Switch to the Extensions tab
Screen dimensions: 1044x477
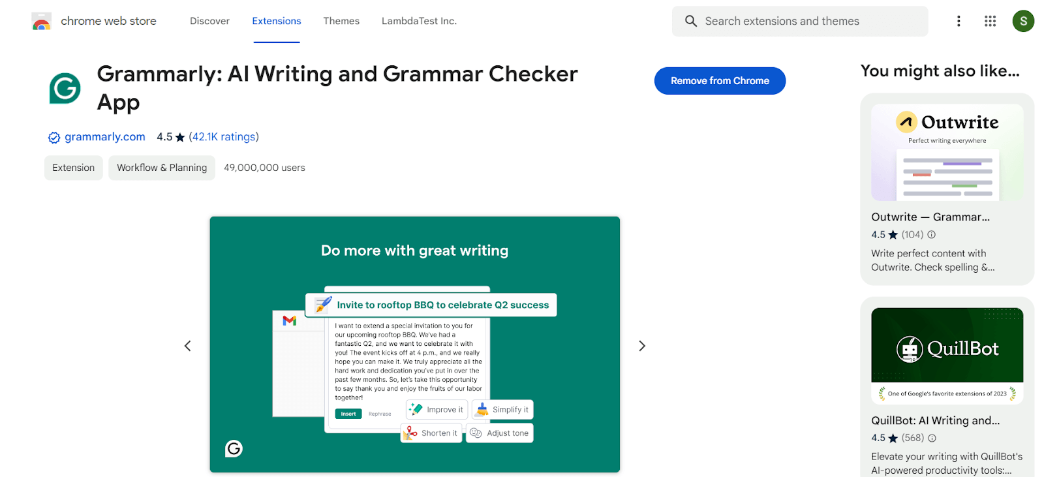pos(277,21)
